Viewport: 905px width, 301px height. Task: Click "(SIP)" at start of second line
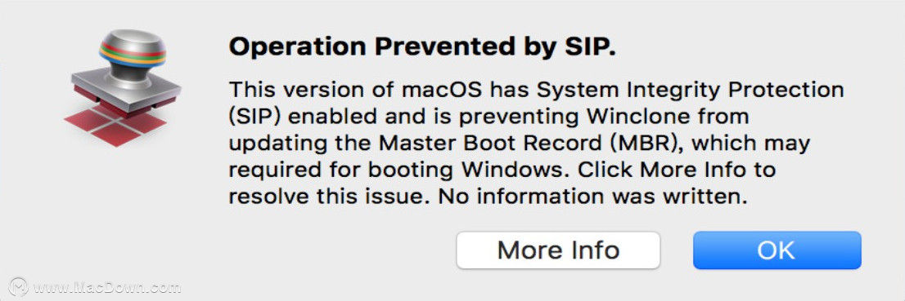click(254, 117)
